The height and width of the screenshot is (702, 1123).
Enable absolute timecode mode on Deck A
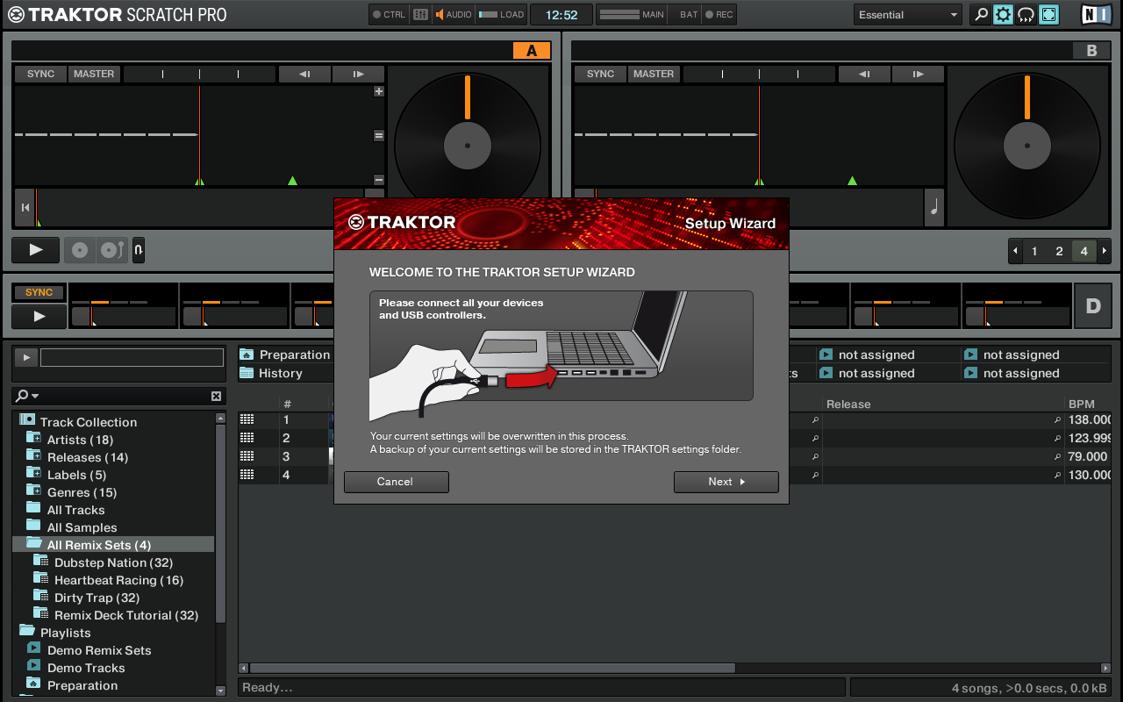80,250
